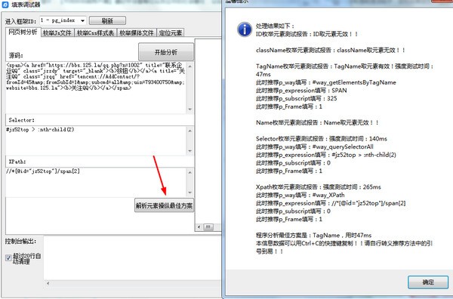Switch to 网页树分析 tab
453x299 pixels.
tap(23, 32)
